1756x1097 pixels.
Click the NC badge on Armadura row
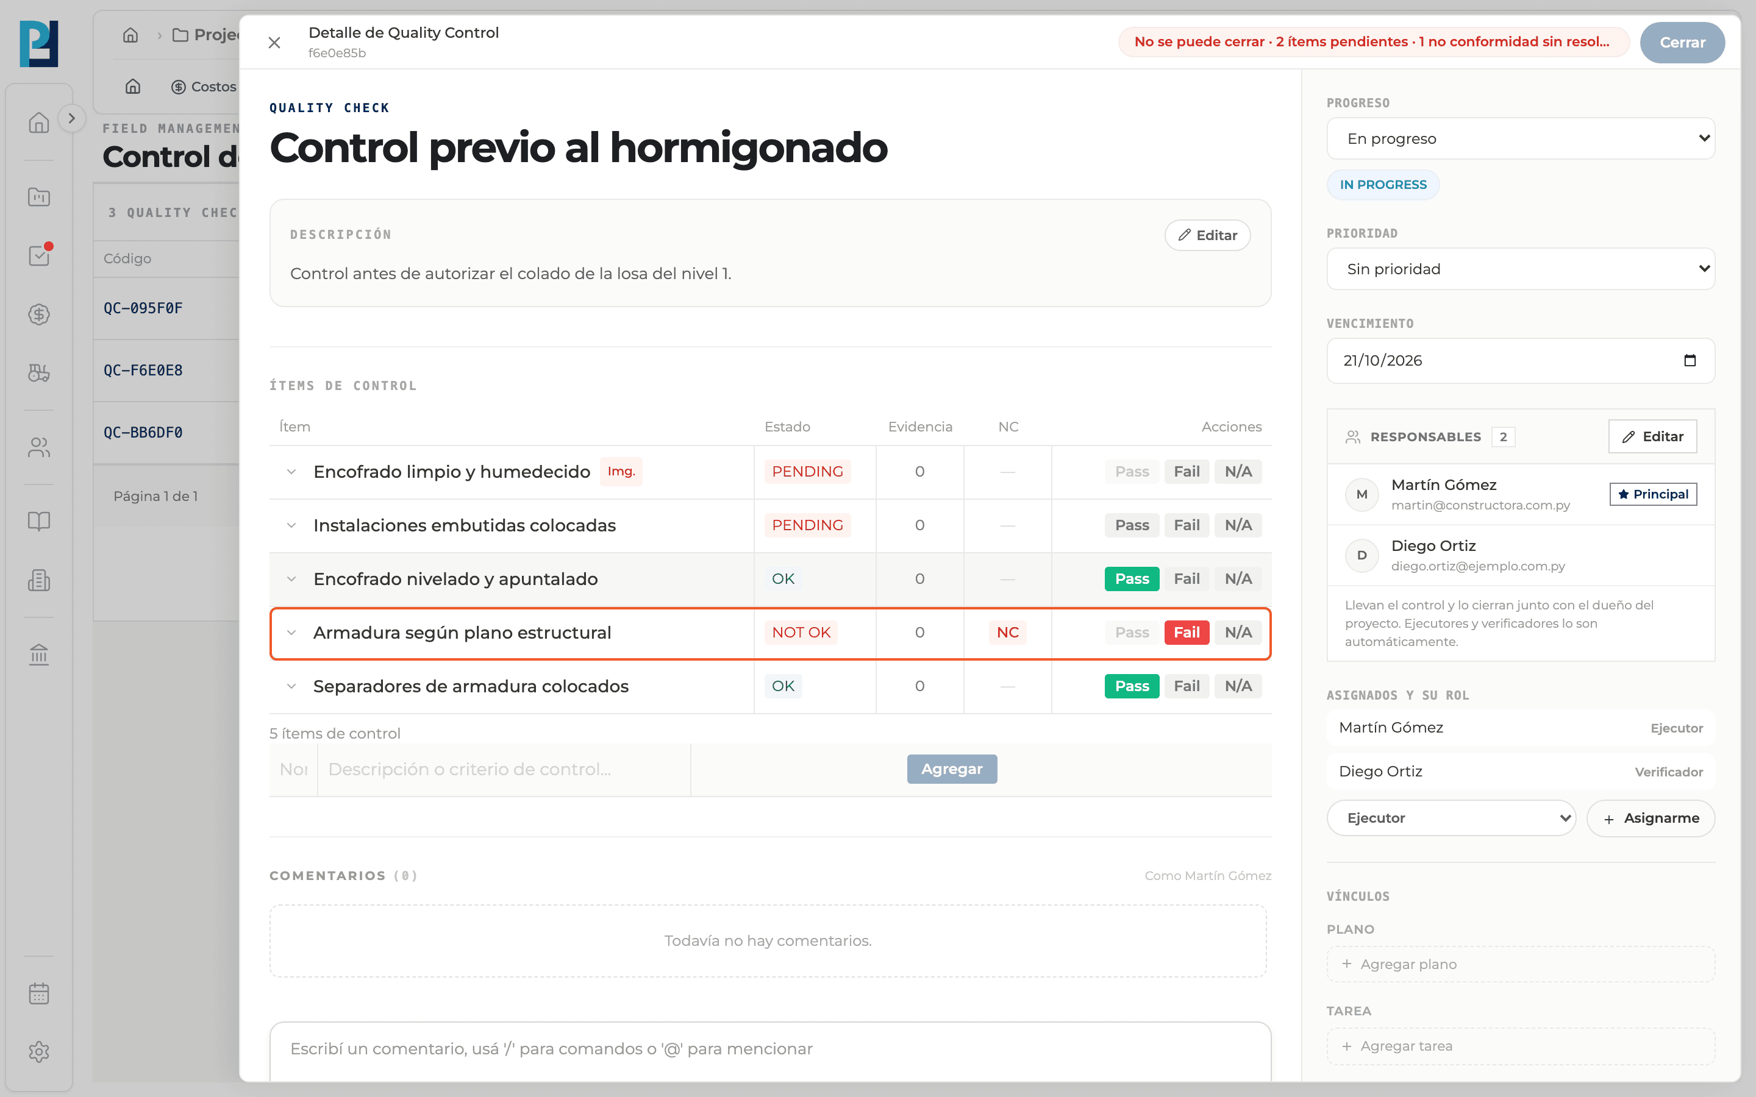(1007, 633)
